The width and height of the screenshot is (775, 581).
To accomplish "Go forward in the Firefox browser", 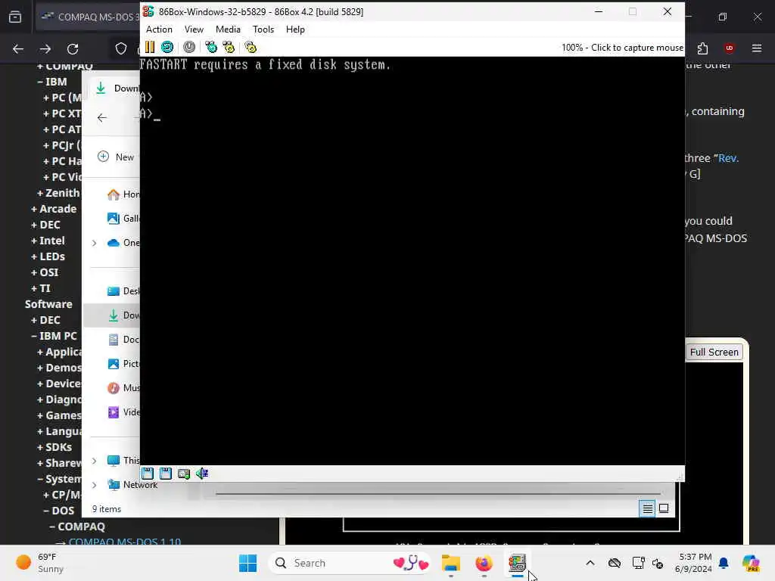I will [x=45, y=48].
